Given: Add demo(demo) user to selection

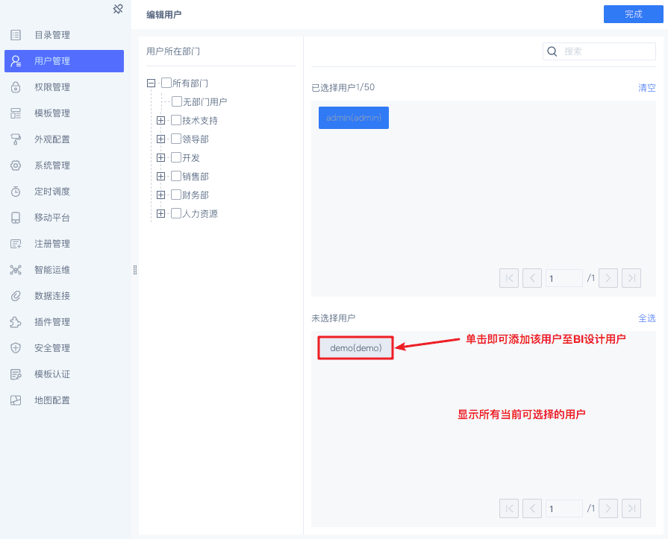Looking at the screenshot, I should 356,348.
